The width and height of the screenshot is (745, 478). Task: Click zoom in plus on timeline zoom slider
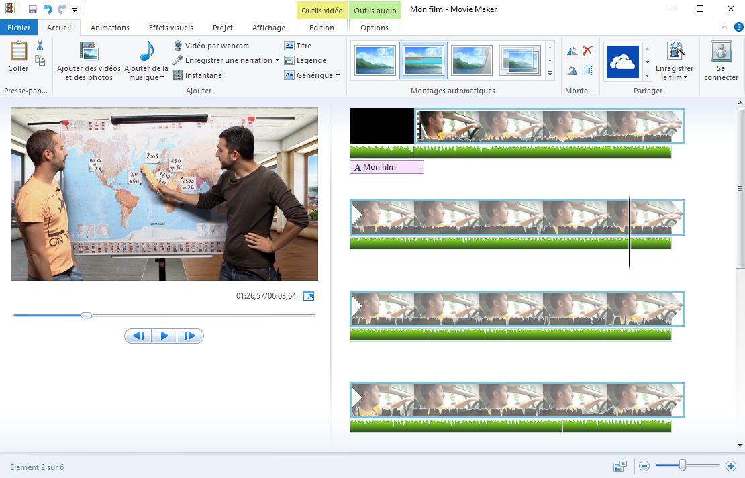pyautogui.click(x=731, y=466)
